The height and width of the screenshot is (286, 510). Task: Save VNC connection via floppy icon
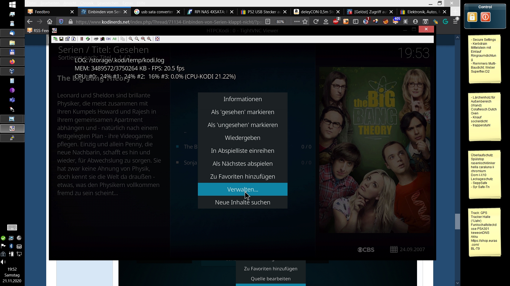click(61, 39)
